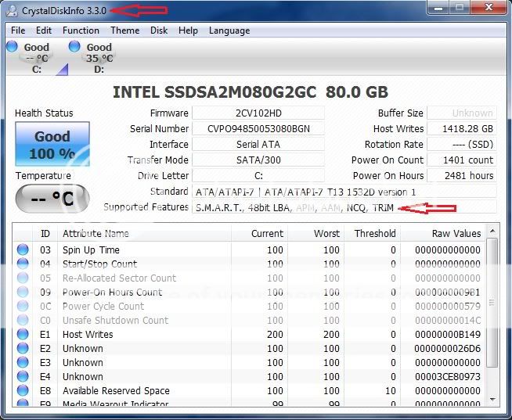The image size is (512, 420).
Task: Open the Theme menu
Action: point(125,31)
